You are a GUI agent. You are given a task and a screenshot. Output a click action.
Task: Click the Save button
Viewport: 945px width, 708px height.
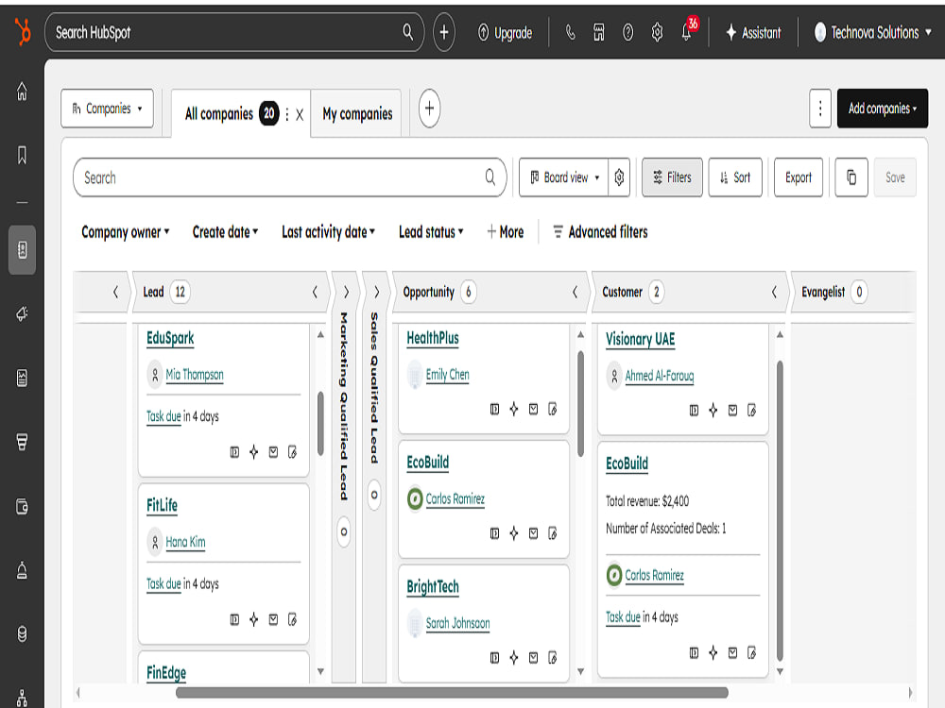click(x=895, y=177)
